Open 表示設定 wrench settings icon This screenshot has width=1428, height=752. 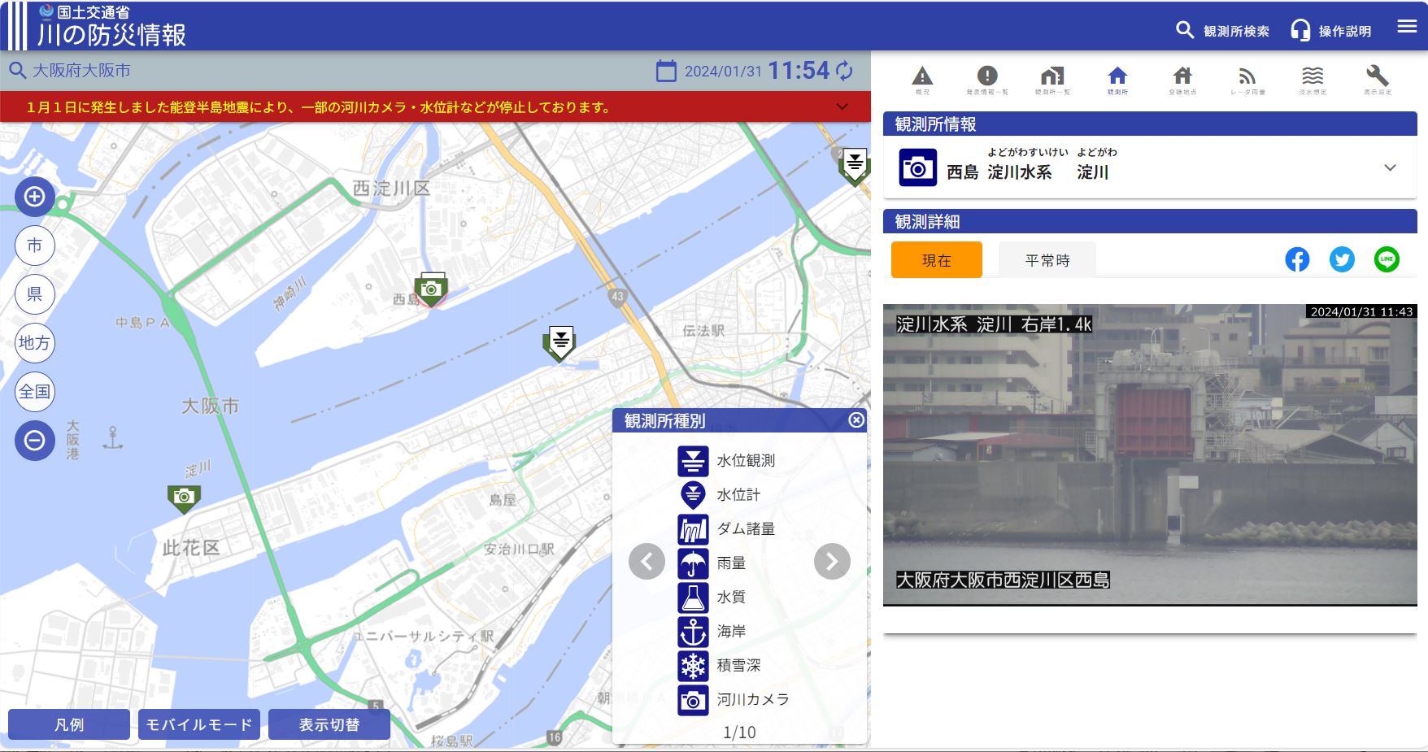pos(1378,80)
